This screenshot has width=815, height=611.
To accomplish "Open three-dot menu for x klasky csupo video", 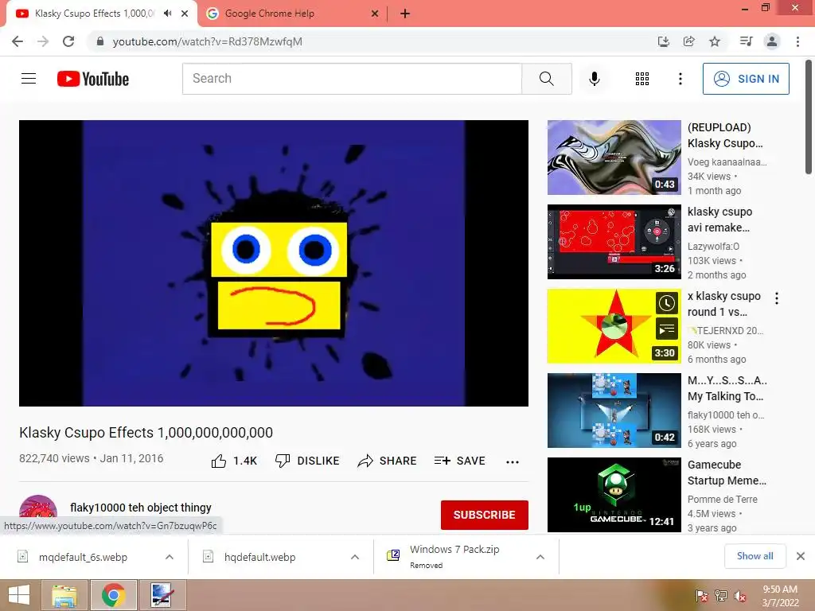I will click(x=777, y=298).
